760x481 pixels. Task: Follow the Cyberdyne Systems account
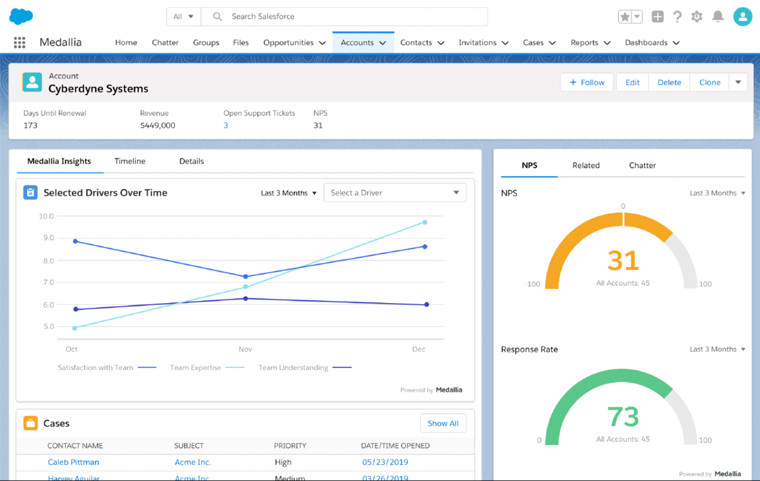pyautogui.click(x=587, y=82)
